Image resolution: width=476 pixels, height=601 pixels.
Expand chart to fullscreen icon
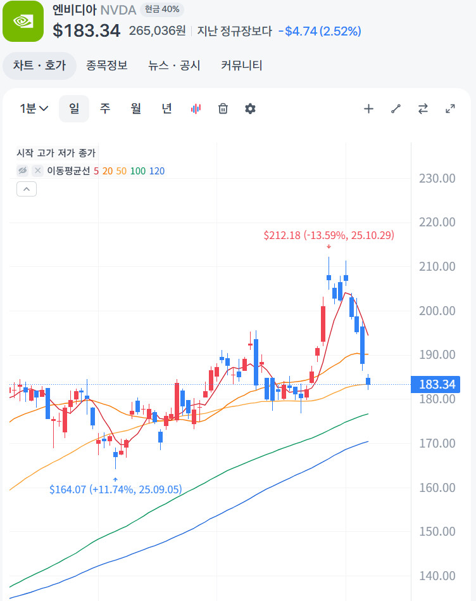[450, 109]
